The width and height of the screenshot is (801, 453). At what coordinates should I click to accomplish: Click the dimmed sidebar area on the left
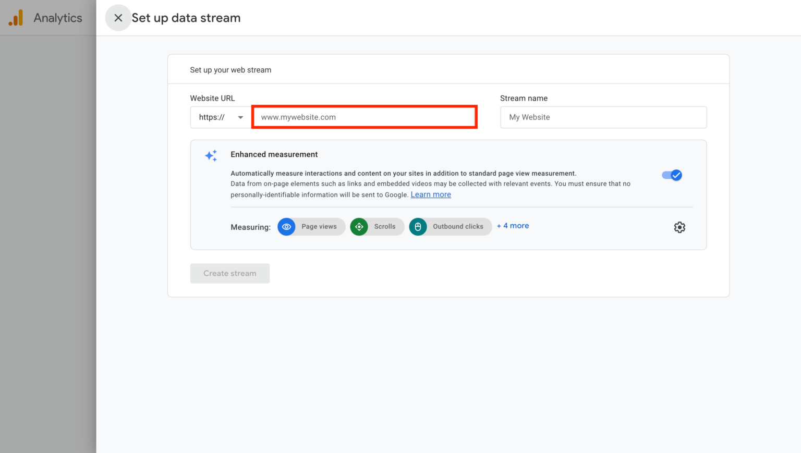coord(48,235)
